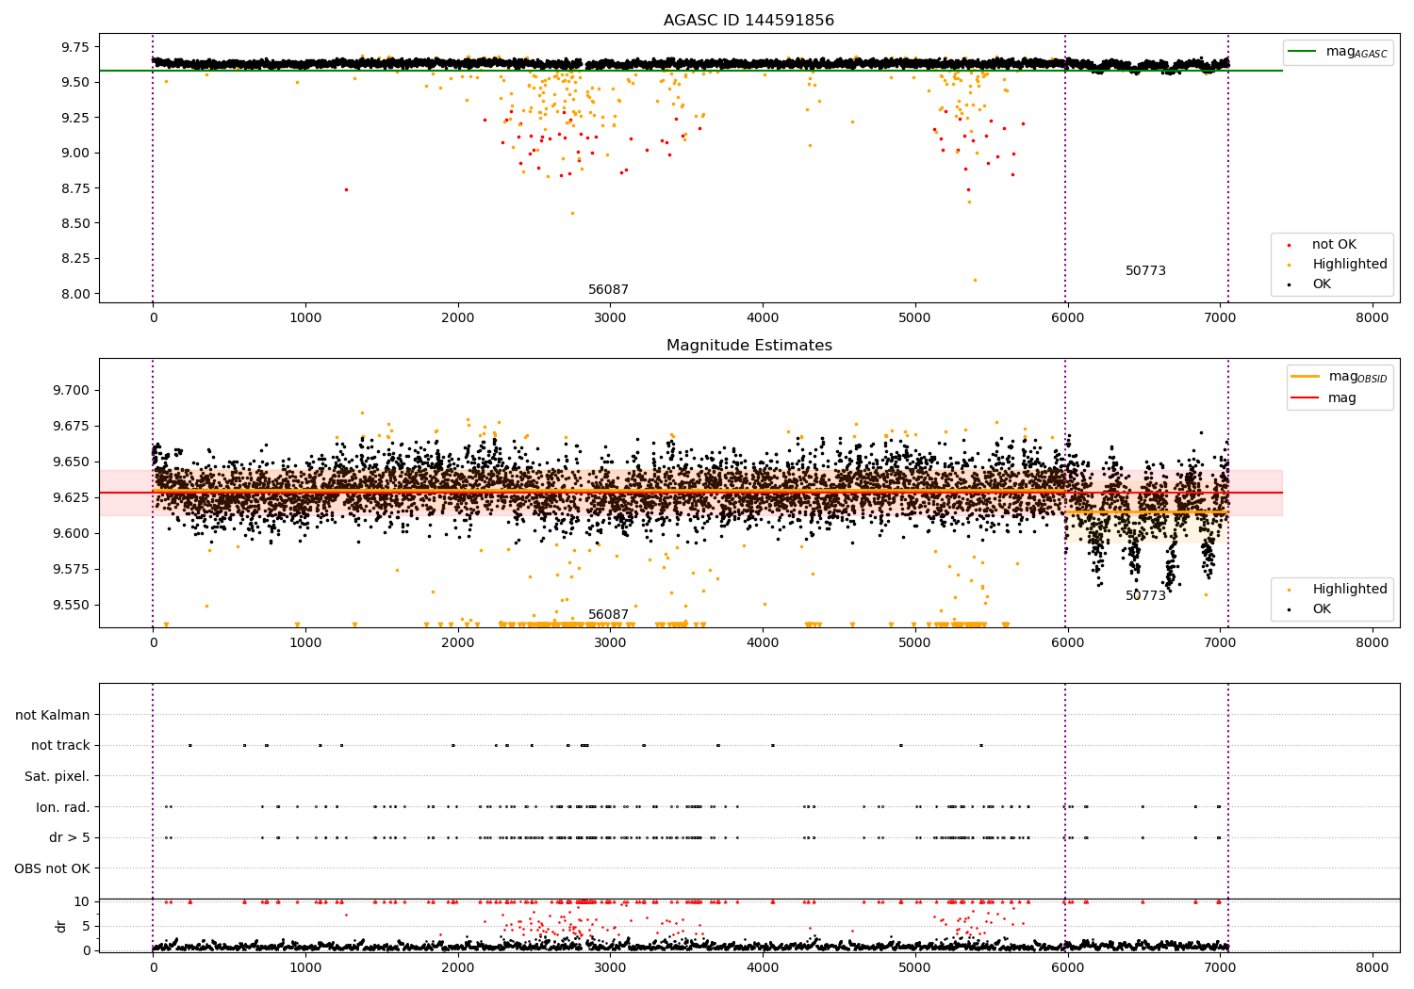This screenshot has width=1414, height=989.
Task: Click the "8.25" y-axis tick in the top plot
Action: point(75,259)
